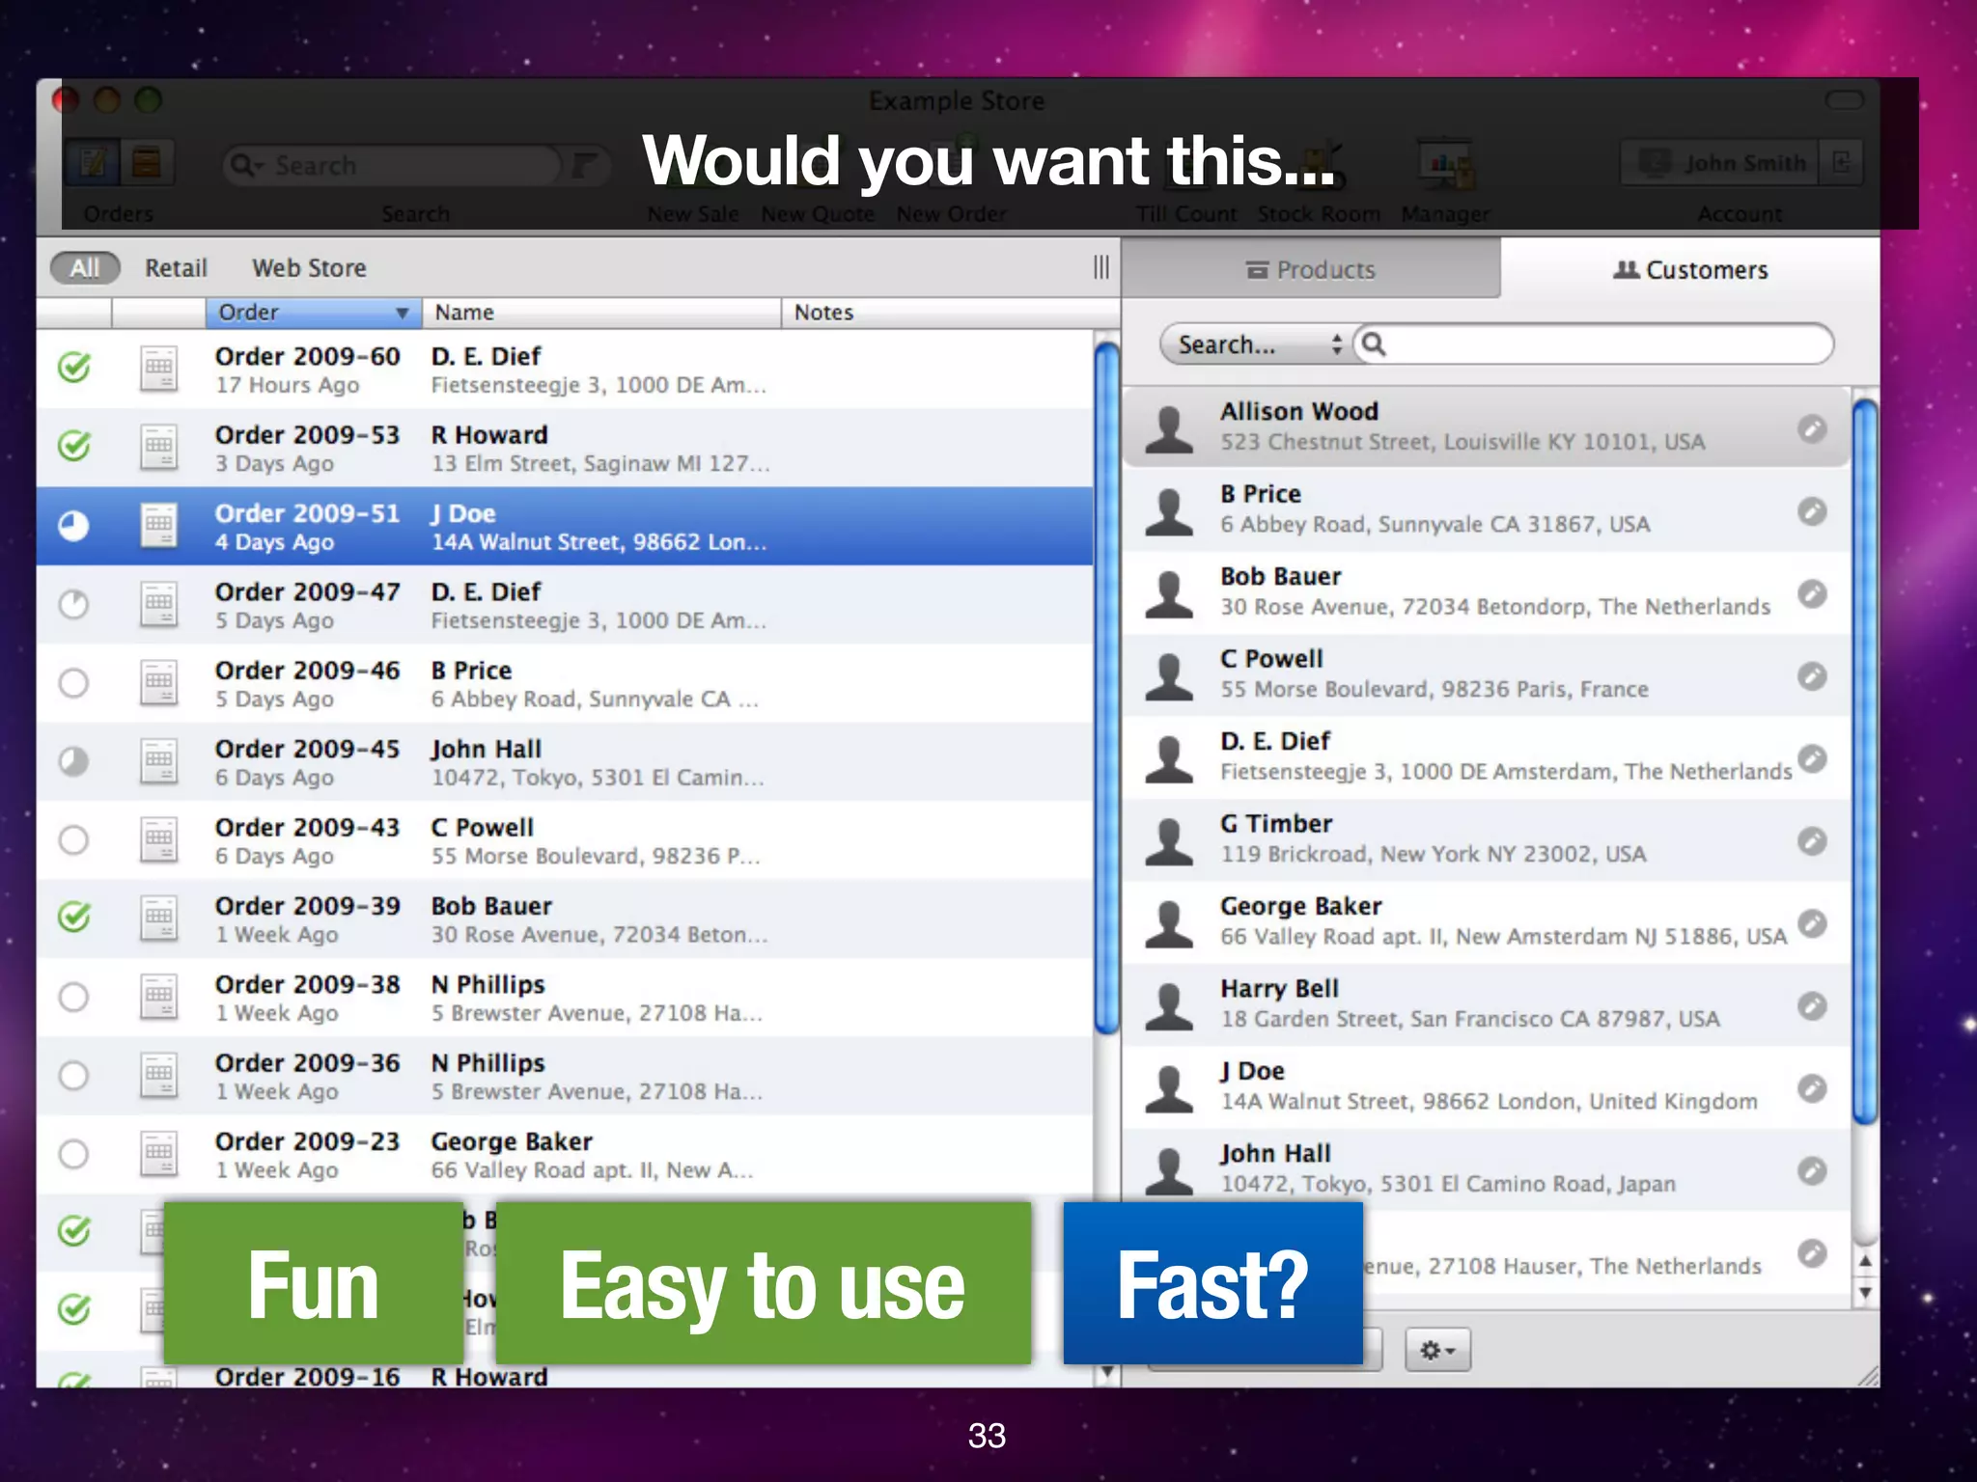Click the orders list scrollbar thumb
Viewport: 1977px width, 1482px height.
pyautogui.click(x=1107, y=688)
